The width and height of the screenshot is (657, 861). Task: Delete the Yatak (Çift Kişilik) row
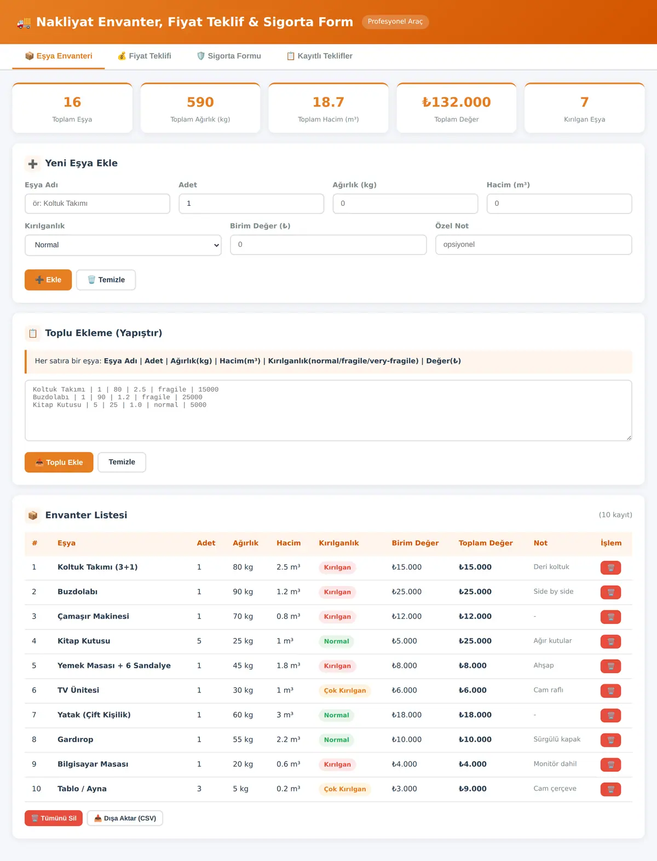[610, 715]
